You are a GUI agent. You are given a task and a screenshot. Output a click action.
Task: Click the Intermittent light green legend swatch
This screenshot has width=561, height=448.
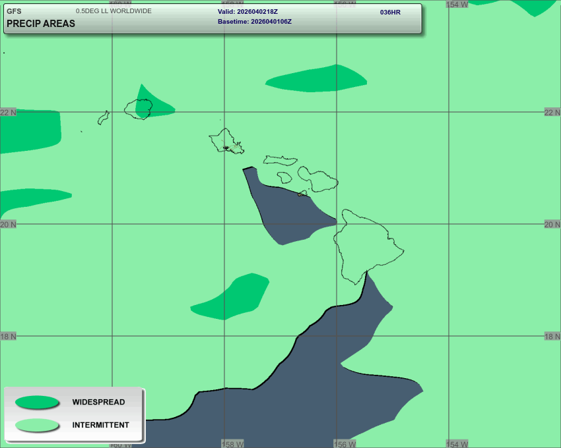[37, 425]
